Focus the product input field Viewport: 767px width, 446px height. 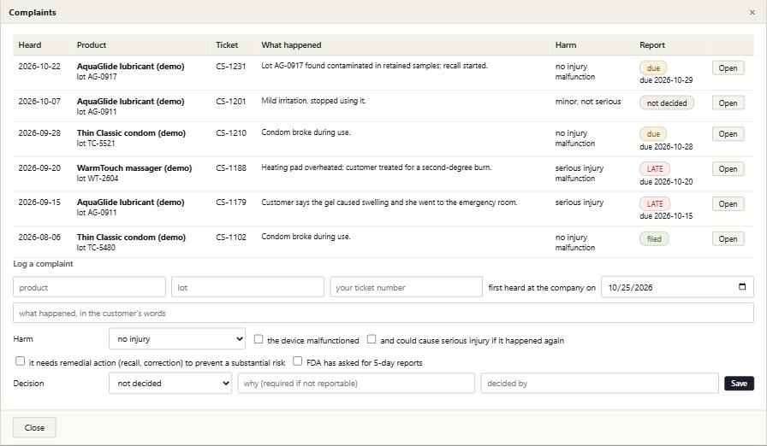90,287
